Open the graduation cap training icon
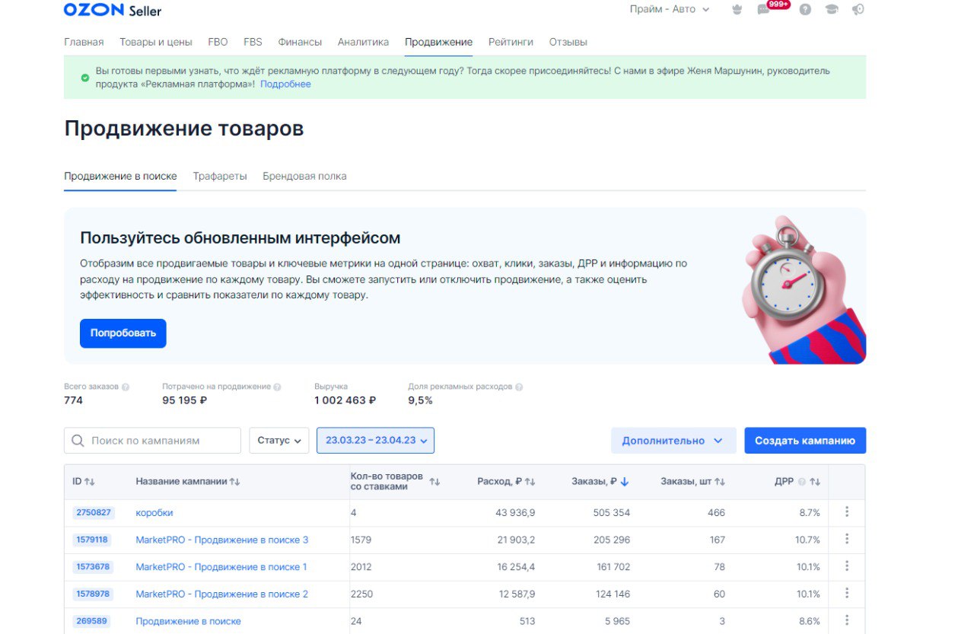This screenshot has height=634, width=974. point(832,10)
